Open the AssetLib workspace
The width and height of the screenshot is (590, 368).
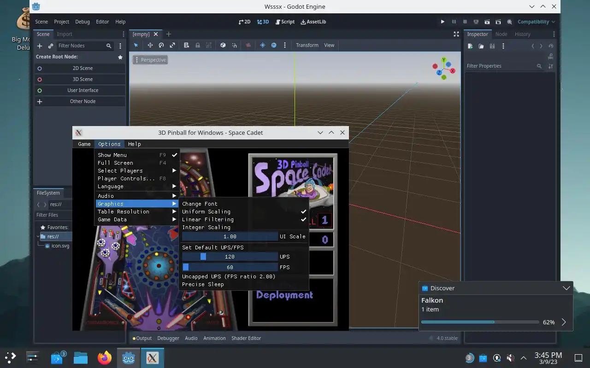(313, 22)
